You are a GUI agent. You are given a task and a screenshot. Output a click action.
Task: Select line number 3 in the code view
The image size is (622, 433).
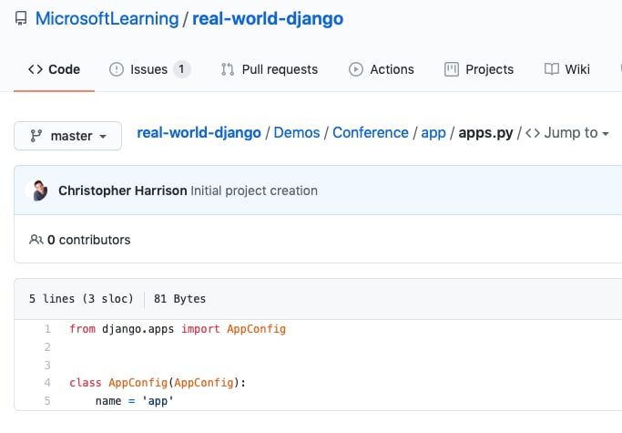coord(47,365)
